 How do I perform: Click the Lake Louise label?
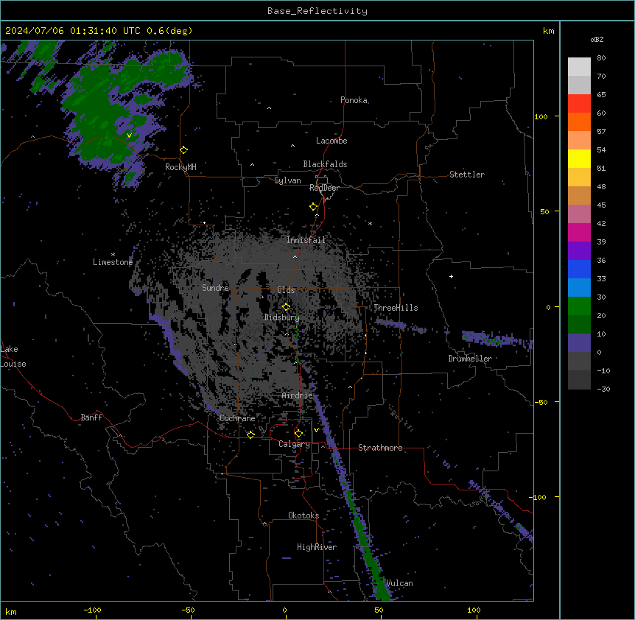point(13,356)
